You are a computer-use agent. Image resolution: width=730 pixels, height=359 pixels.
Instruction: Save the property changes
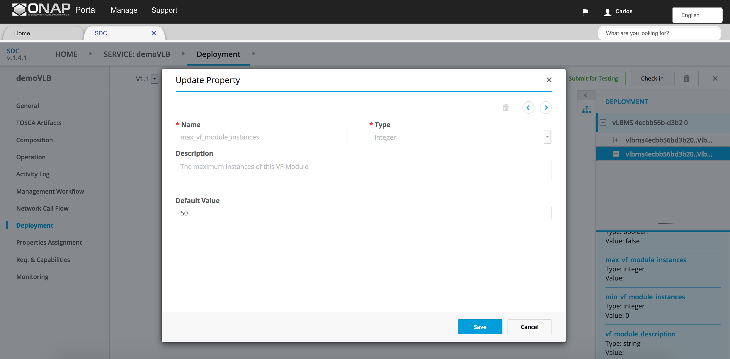point(480,327)
